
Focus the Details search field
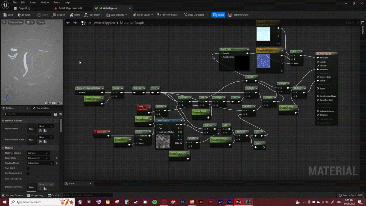27,114
